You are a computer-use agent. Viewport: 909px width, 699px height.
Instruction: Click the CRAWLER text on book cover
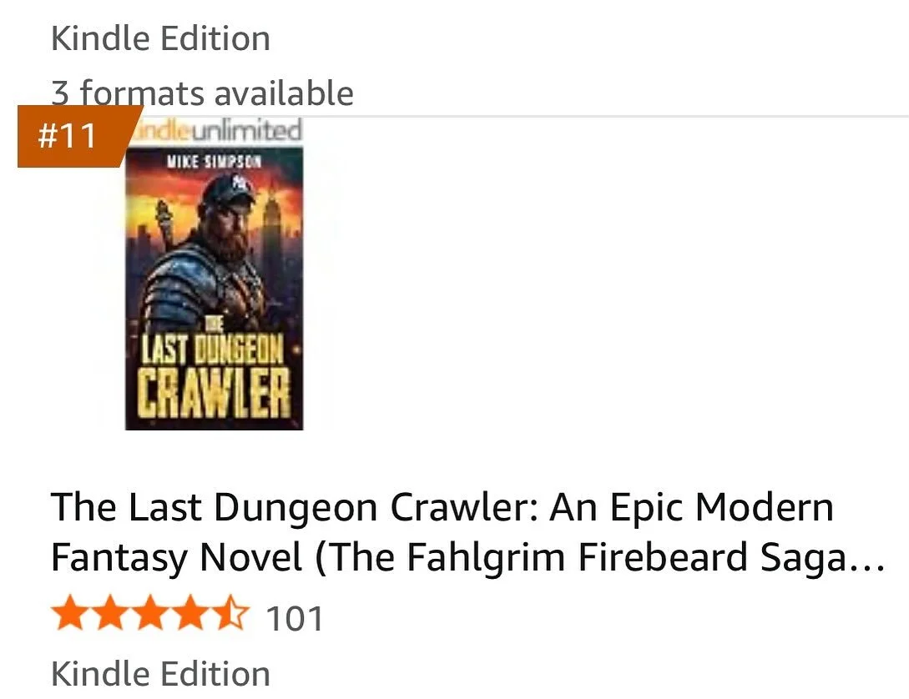click(x=214, y=393)
